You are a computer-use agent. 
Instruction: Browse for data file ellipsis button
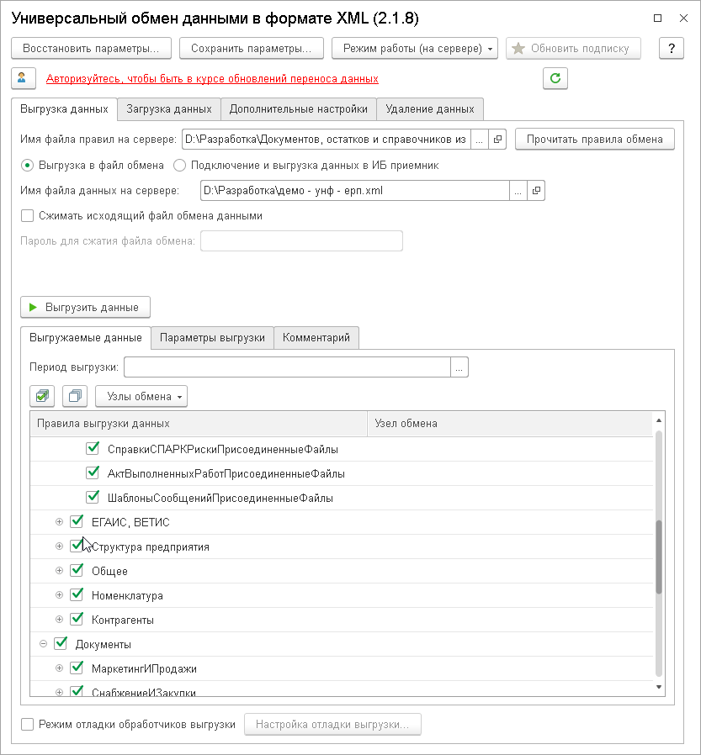coord(518,191)
